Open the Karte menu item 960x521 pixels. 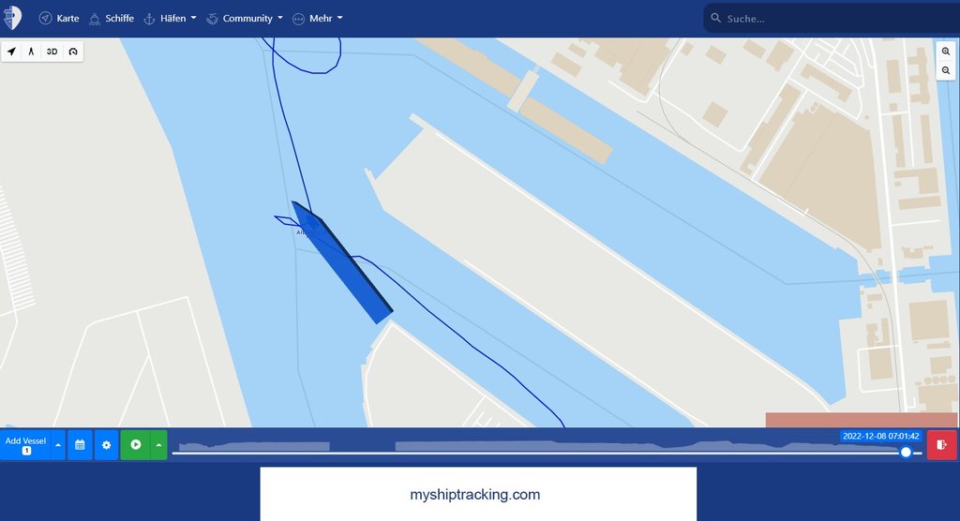click(59, 19)
